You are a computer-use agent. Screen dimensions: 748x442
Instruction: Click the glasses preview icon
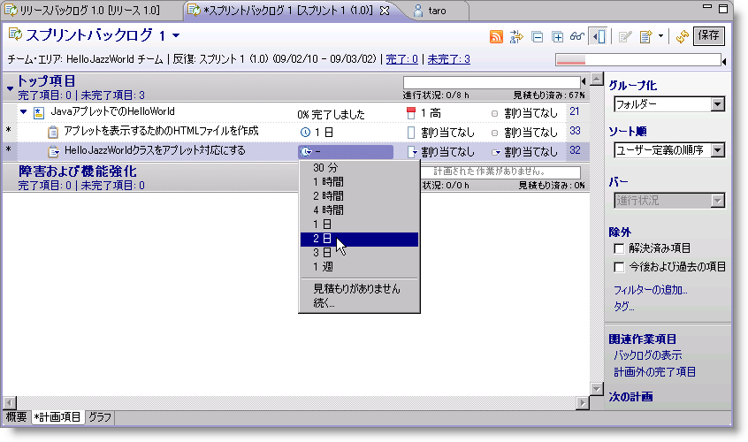pyautogui.click(x=576, y=36)
